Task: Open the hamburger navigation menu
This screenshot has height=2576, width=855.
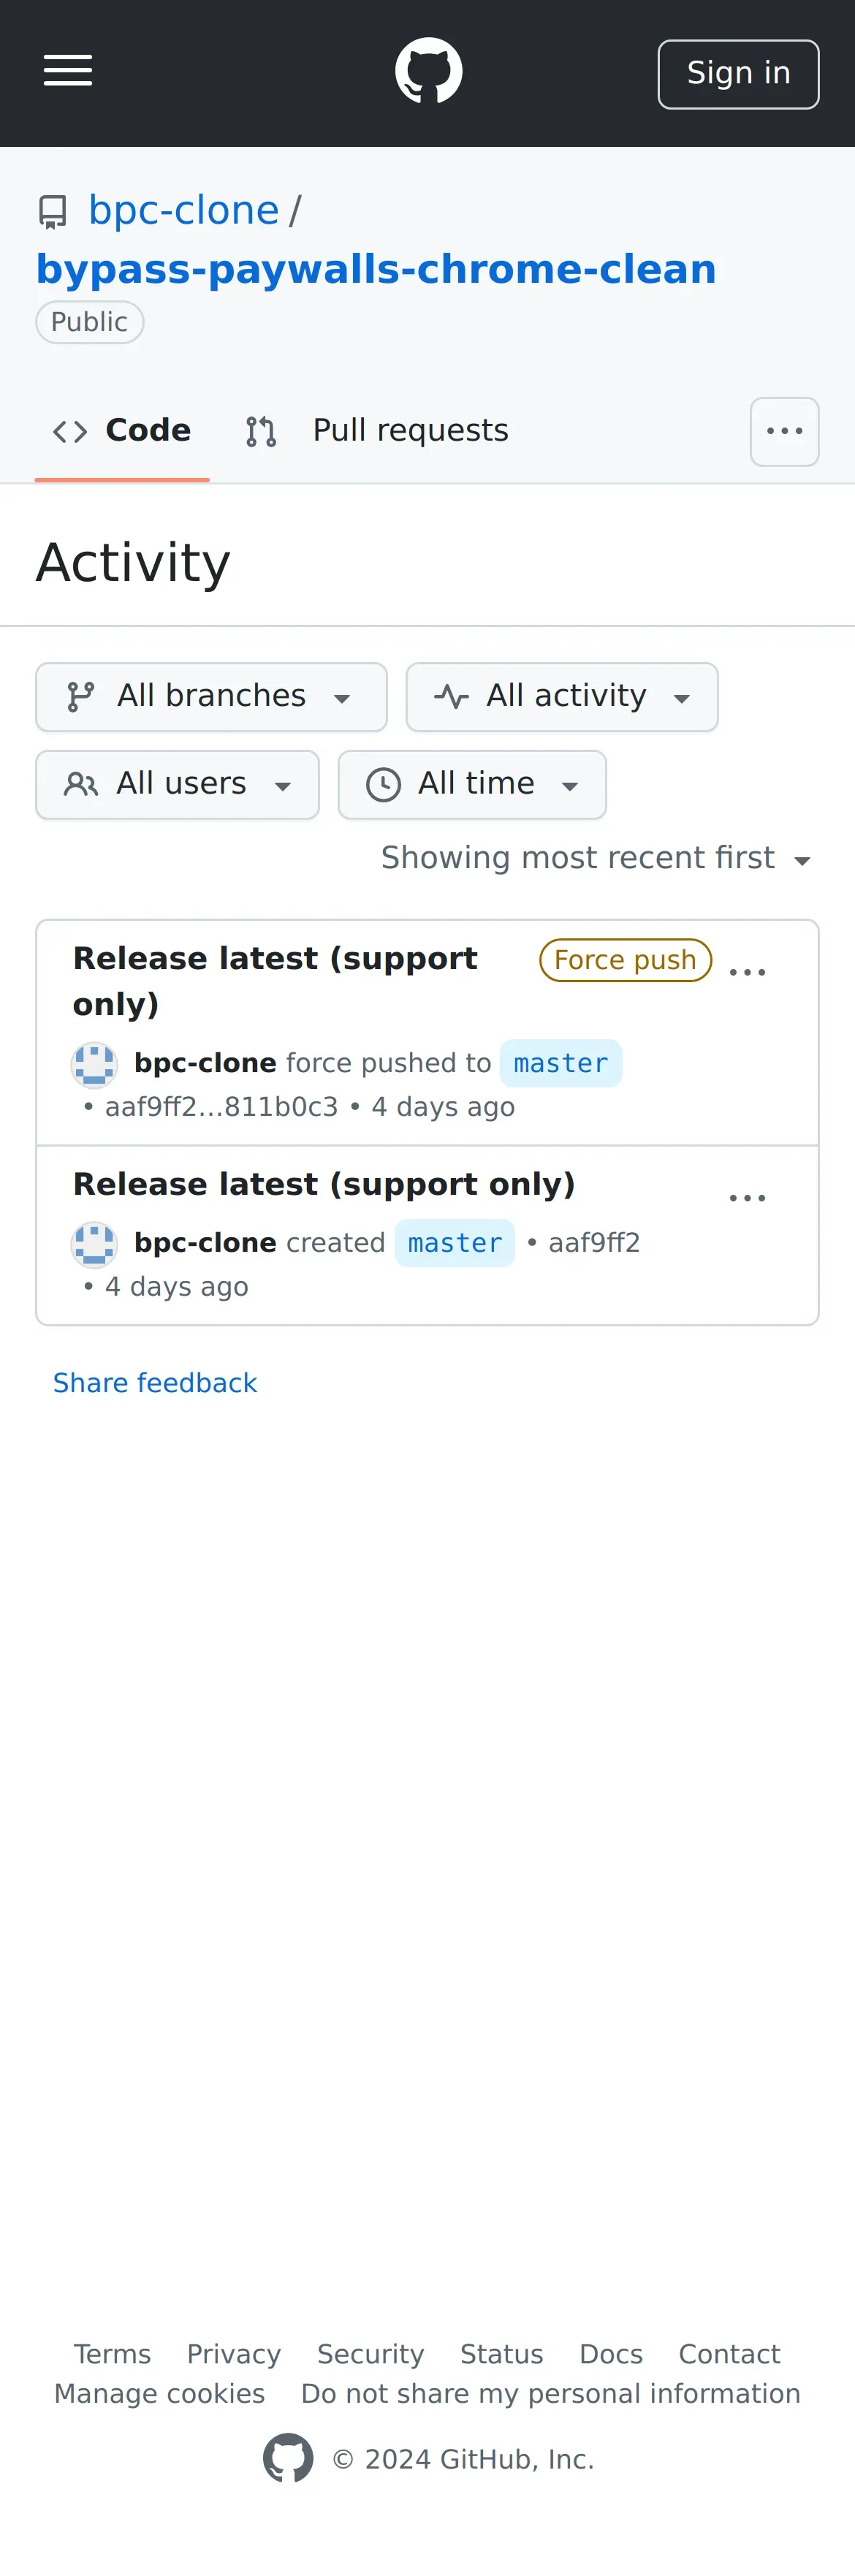Action: click(68, 71)
